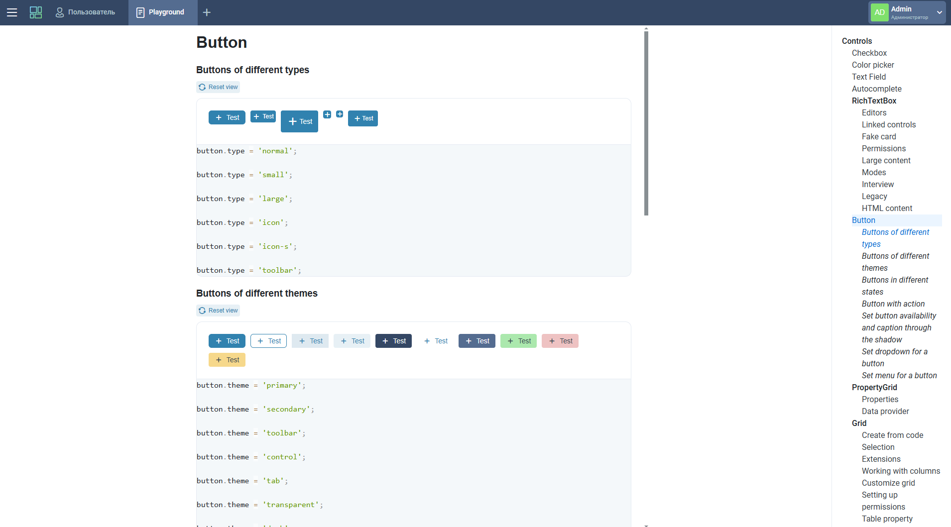Image resolution: width=951 pixels, height=527 pixels.
Task: Click the yellow warning-theme Test button
Action: pos(227,360)
